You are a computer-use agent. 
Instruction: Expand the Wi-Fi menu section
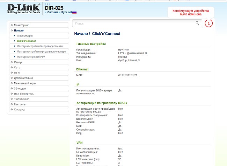17,72
